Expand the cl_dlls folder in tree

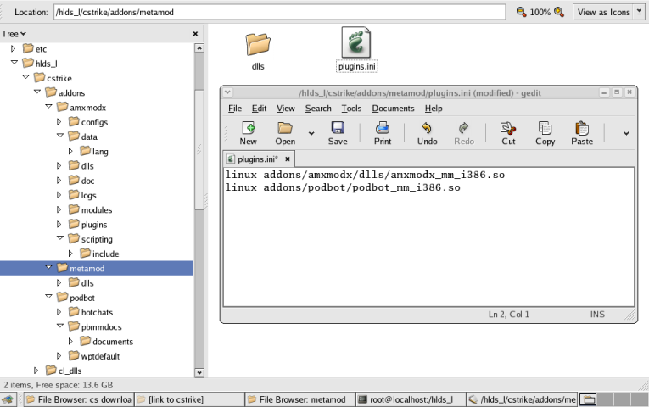(36, 371)
